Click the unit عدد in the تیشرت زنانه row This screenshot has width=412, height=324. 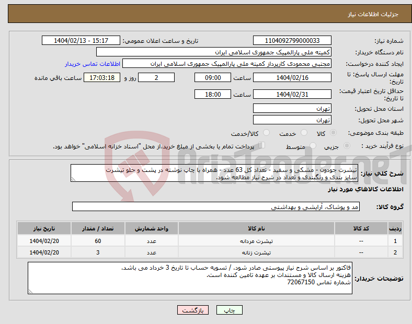[x=152, y=252]
